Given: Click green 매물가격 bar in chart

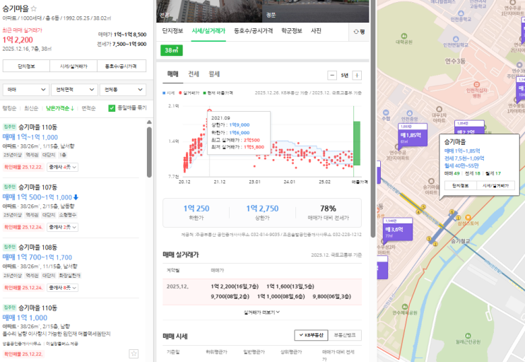Looking at the screenshot, I should point(357,143).
